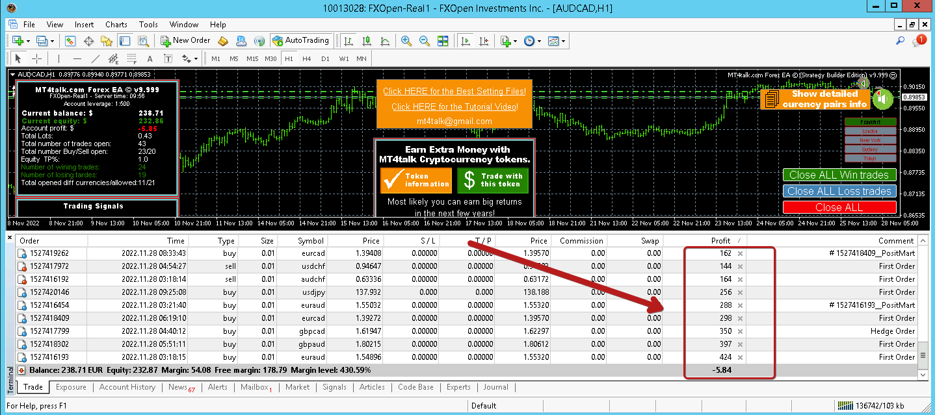Image resolution: width=935 pixels, height=415 pixels.
Task: Open the Tools menu
Action: click(148, 25)
